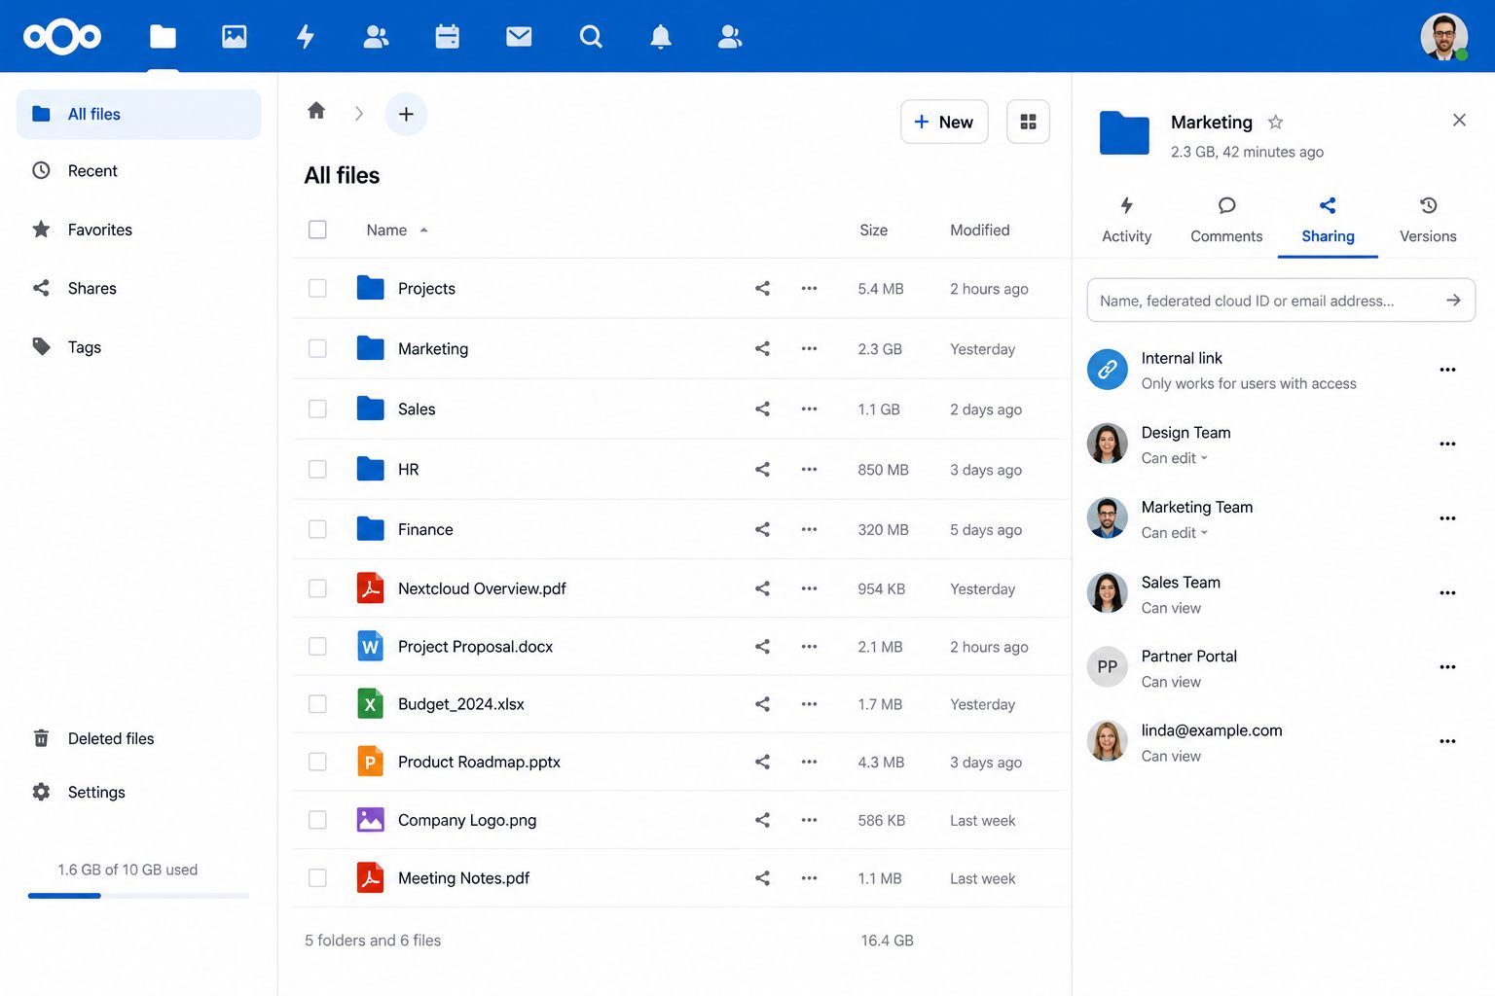This screenshot has width=1495, height=996.
Task: Open Product Roadmap.pptx file icon
Action: (370, 762)
